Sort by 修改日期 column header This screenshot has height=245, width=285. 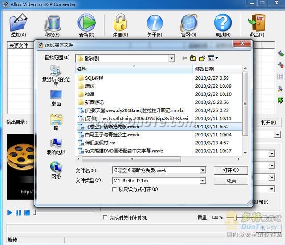pos(217,69)
